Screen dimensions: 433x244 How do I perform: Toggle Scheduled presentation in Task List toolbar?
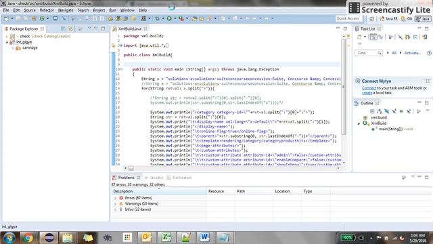point(381,37)
